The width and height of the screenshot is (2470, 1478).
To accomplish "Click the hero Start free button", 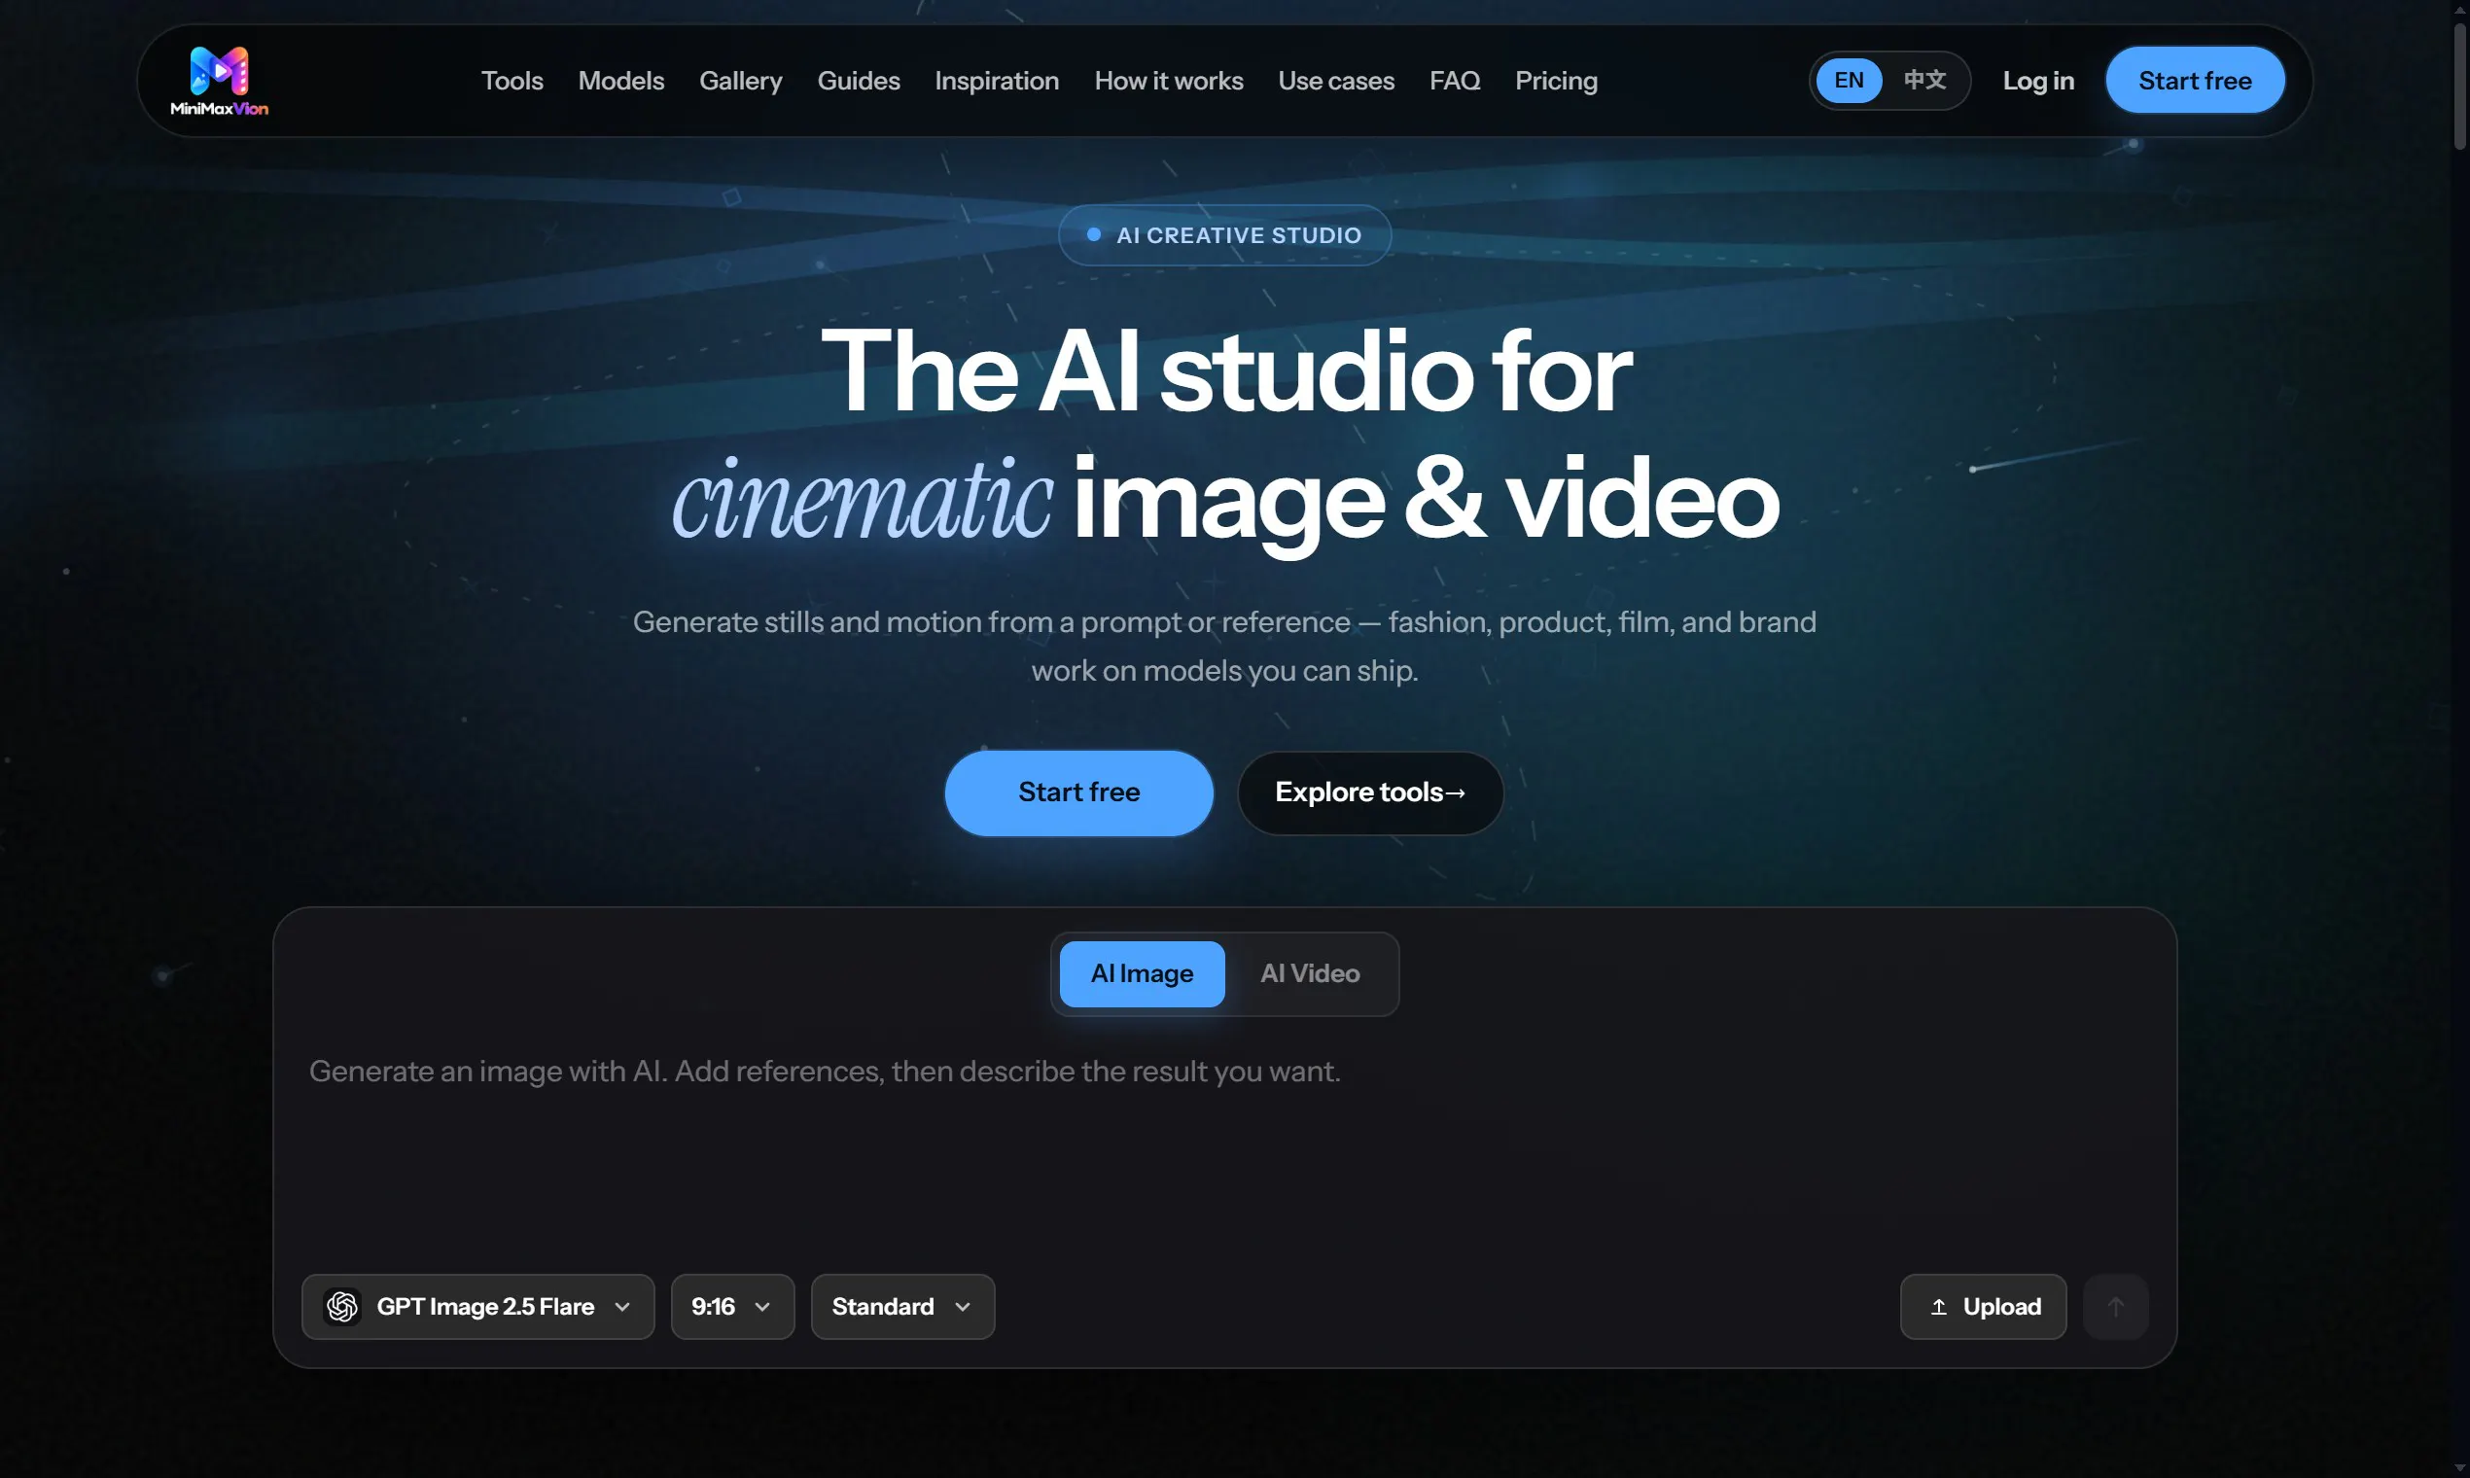I will click(x=1078, y=792).
